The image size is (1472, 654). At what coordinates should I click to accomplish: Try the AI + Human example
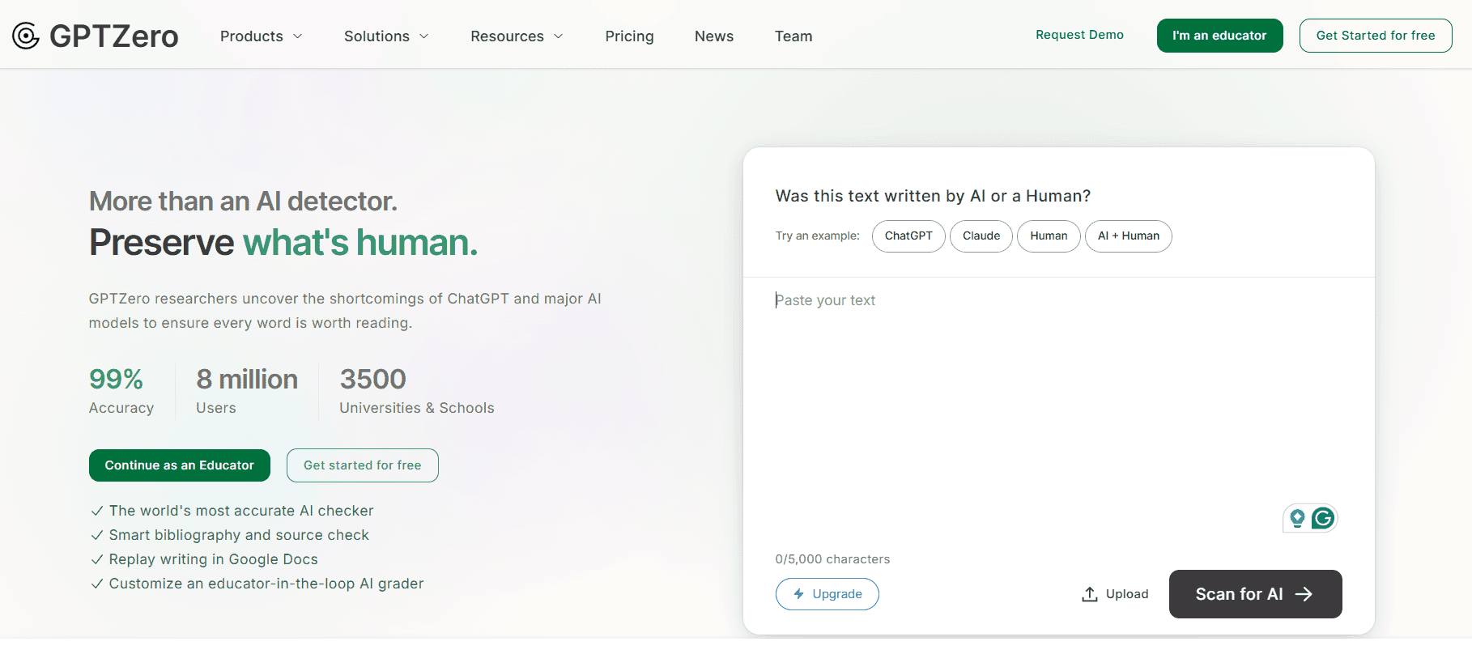point(1129,236)
